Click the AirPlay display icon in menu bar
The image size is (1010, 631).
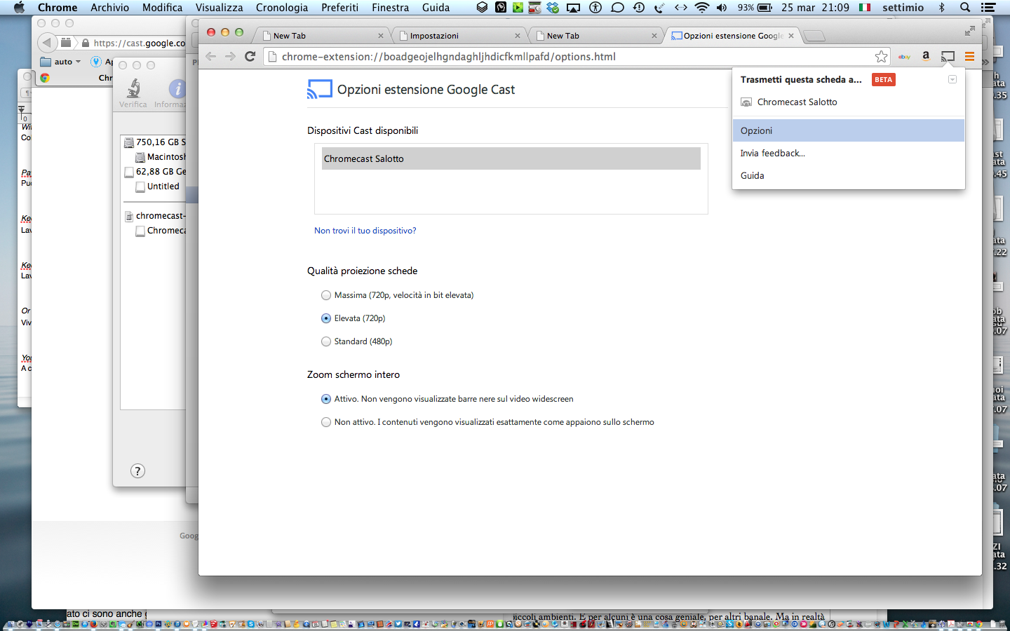[573, 8]
